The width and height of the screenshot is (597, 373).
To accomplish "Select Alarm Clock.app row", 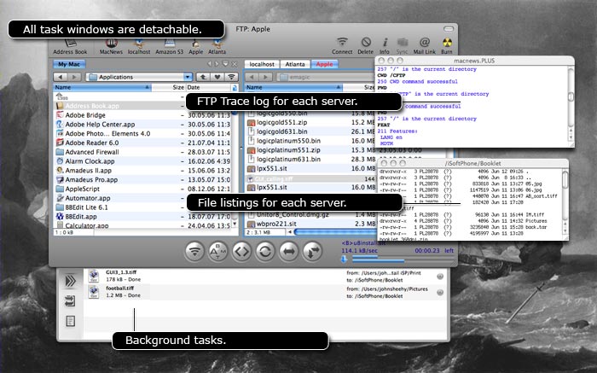I will (142, 161).
